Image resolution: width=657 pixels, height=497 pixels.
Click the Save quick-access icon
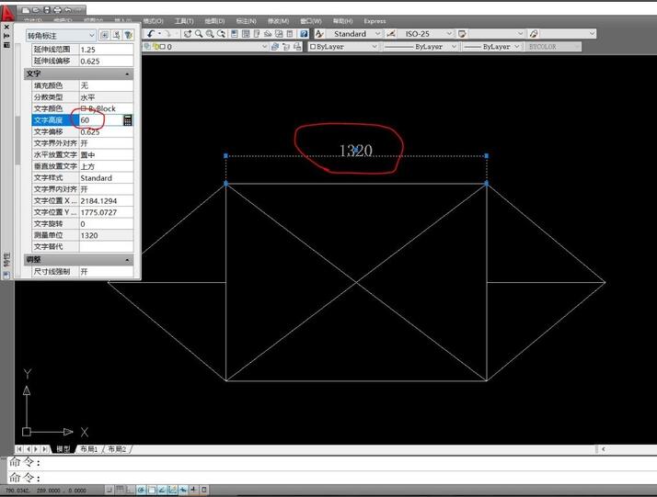click(x=47, y=9)
